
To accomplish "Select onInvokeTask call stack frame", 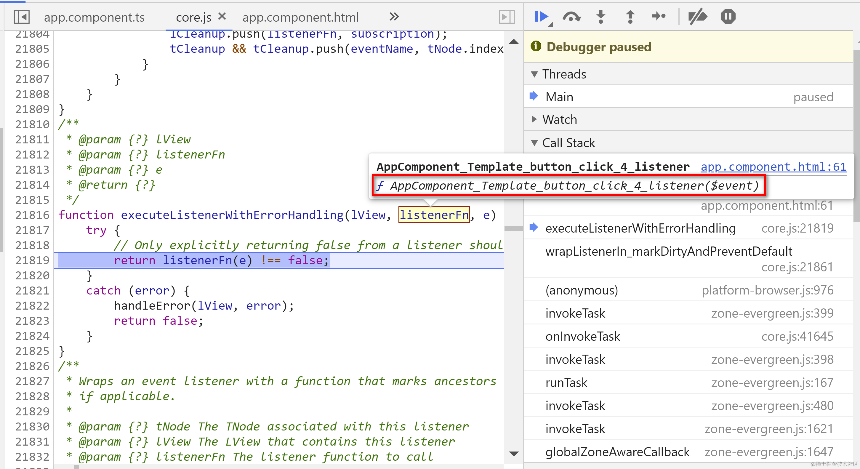I will click(x=583, y=336).
